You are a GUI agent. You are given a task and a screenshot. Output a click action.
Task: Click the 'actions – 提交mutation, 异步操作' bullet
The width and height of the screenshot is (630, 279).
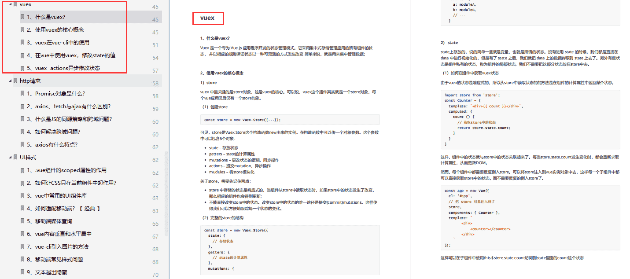pyautogui.click(x=240, y=166)
